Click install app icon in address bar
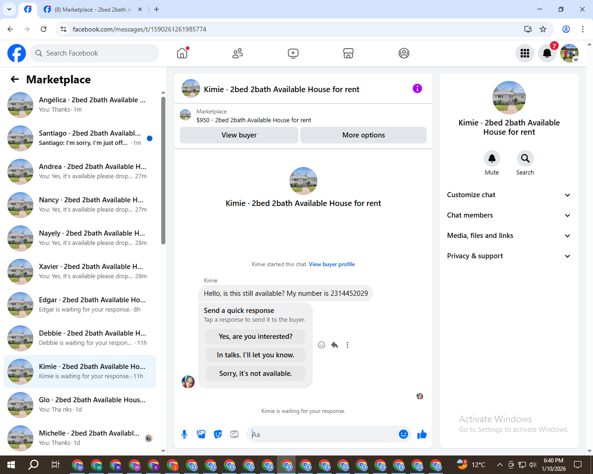The width and height of the screenshot is (593, 474). 528,29
